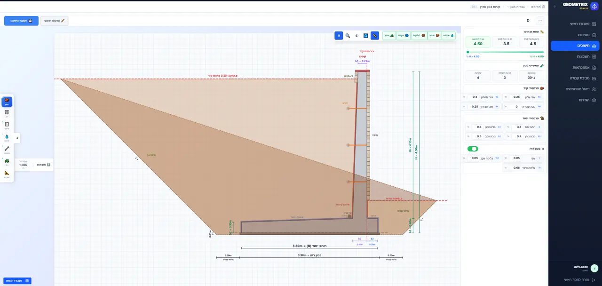Click the home icon in breadcrumb
This screenshot has width=602, height=286.
click(544, 7)
